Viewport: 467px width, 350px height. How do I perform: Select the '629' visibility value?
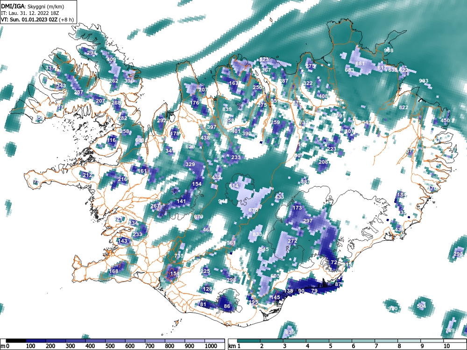click(190, 147)
